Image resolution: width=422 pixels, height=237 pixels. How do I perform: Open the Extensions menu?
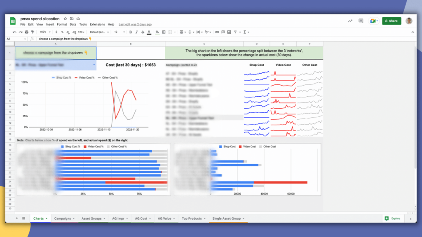[x=97, y=24]
